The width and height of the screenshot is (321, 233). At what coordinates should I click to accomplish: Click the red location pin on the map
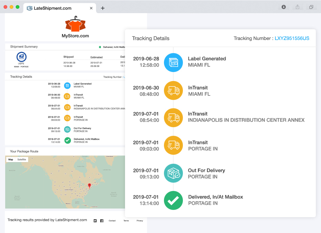coord(90,186)
